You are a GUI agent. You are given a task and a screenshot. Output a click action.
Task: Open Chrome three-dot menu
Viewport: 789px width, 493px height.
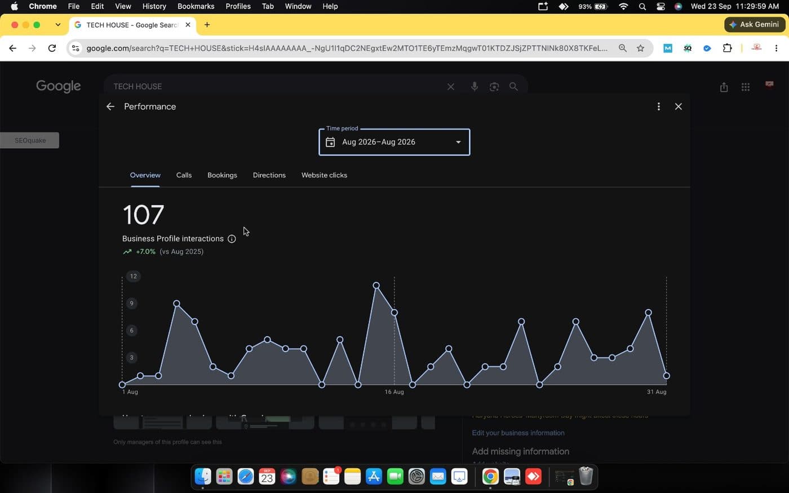point(776,48)
